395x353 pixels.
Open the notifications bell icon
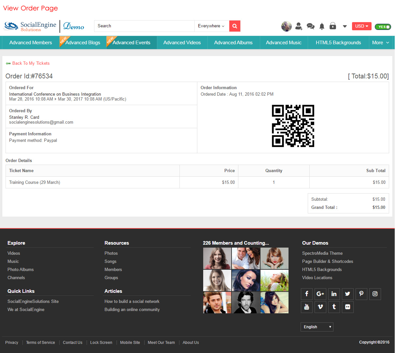pyautogui.click(x=322, y=26)
